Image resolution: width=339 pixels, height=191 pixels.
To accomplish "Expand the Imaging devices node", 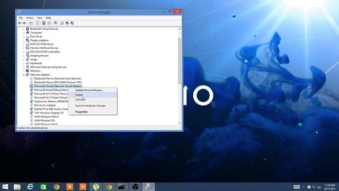I will 24,56.
